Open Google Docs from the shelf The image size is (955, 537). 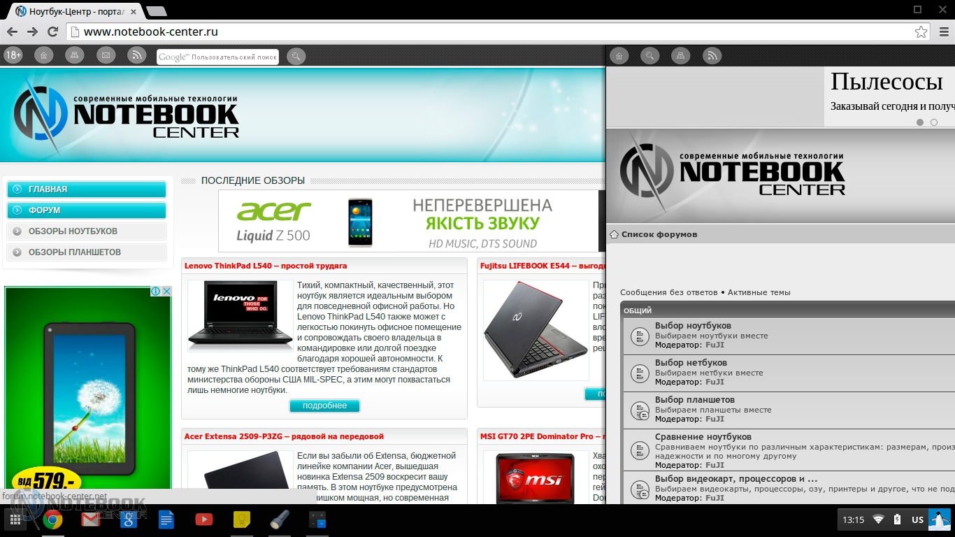point(166,519)
